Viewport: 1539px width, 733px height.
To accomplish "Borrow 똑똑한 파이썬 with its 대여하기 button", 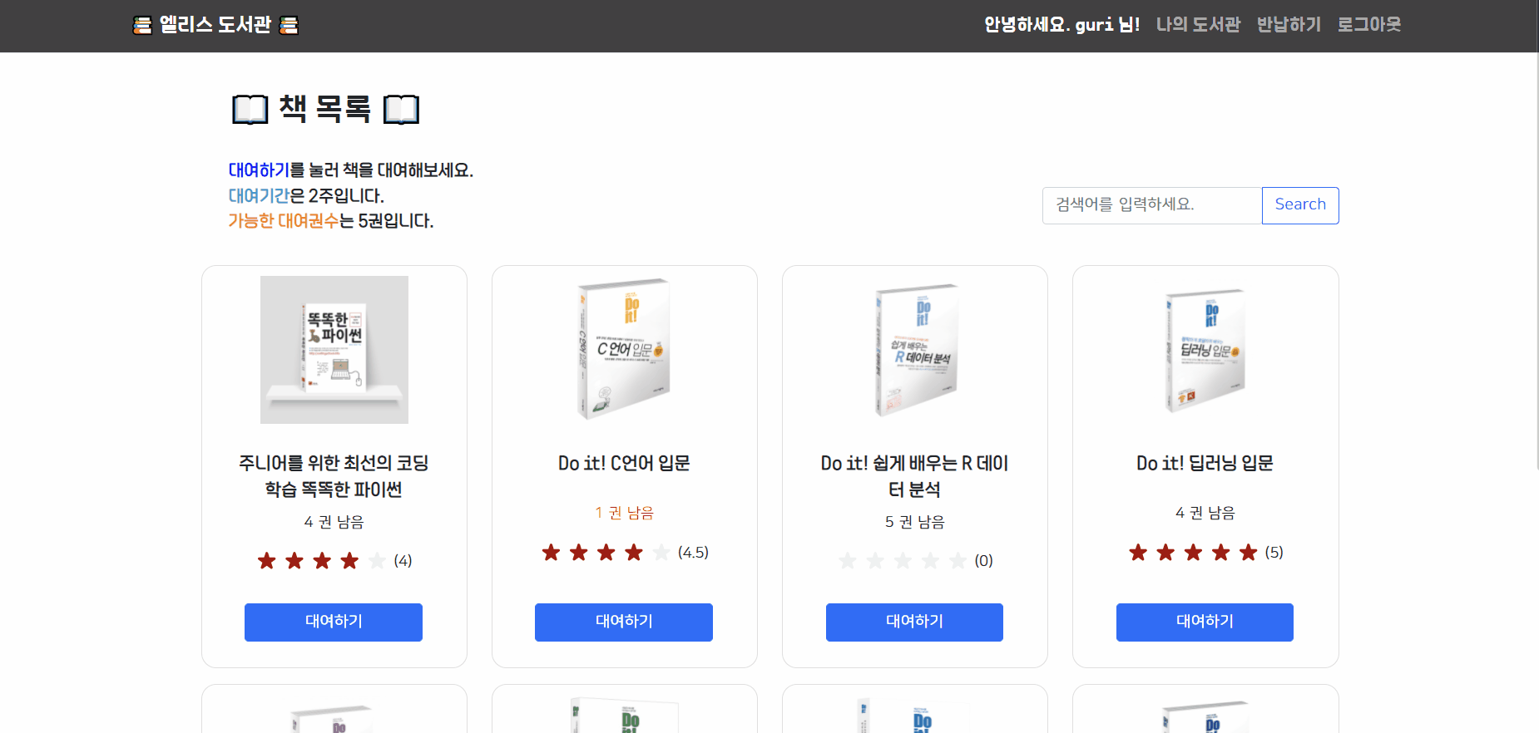I will pyautogui.click(x=334, y=622).
